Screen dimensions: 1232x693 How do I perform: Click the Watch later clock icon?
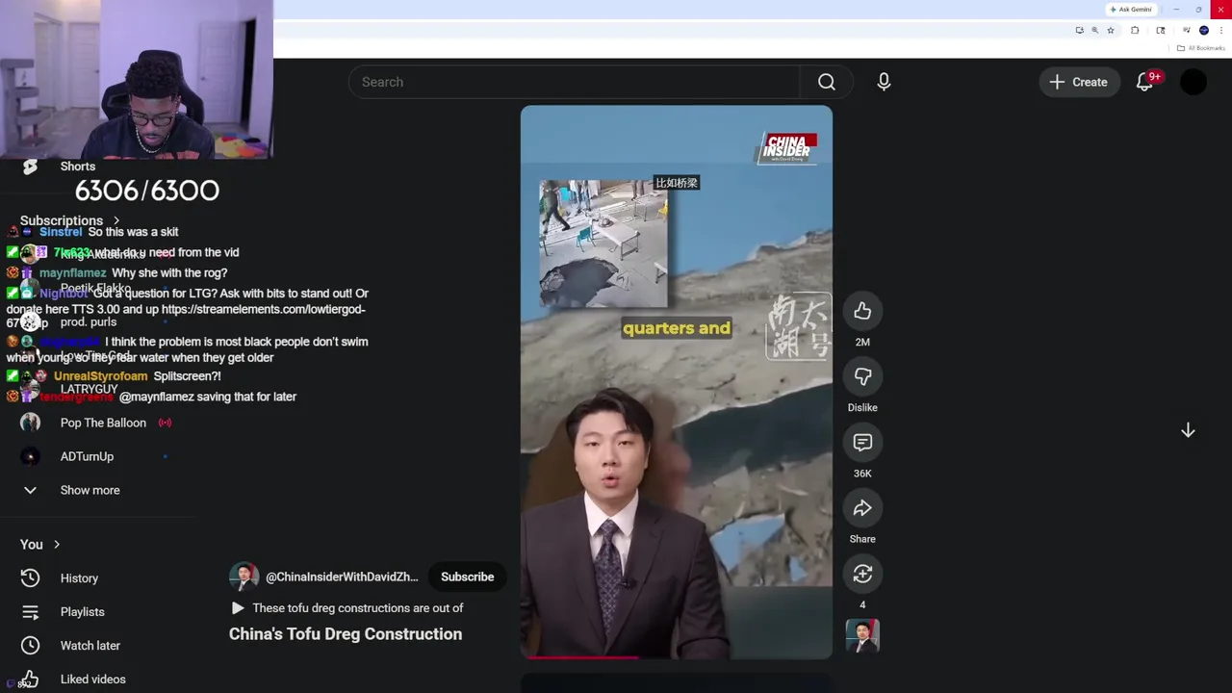[30, 646]
